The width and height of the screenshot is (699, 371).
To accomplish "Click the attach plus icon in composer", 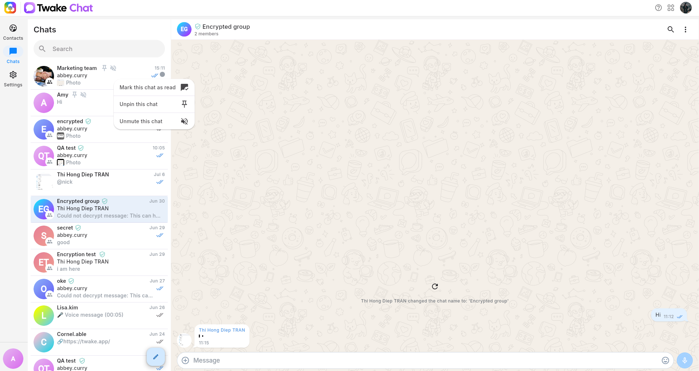I will (185, 360).
